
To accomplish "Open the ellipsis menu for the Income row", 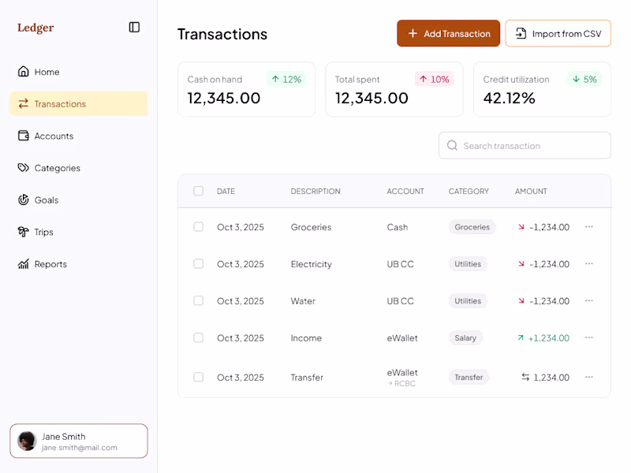I will [x=588, y=337].
